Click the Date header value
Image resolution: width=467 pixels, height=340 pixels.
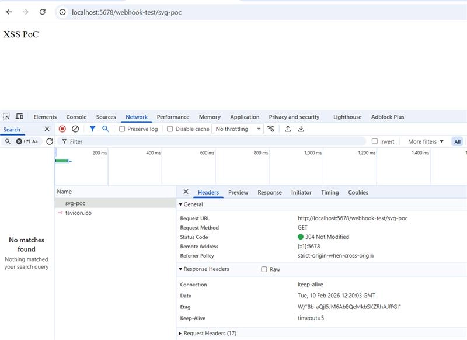pyautogui.click(x=336, y=295)
